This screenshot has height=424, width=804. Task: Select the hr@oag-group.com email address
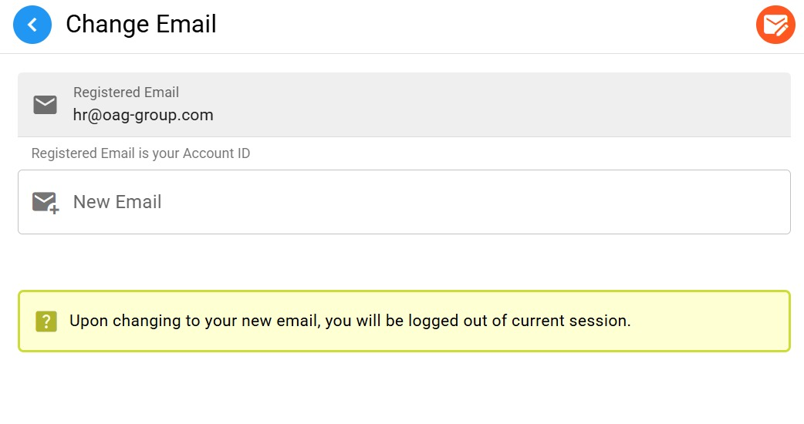pos(143,116)
